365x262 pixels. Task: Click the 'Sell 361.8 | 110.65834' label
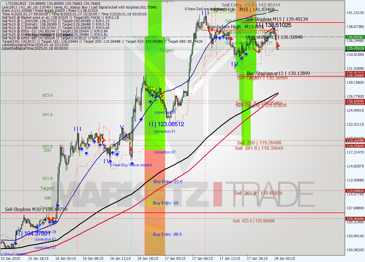click(258, 193)
